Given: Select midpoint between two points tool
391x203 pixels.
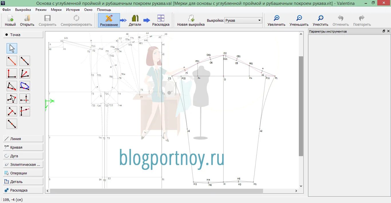Looking at the screenshot, I should click(12, 124).
